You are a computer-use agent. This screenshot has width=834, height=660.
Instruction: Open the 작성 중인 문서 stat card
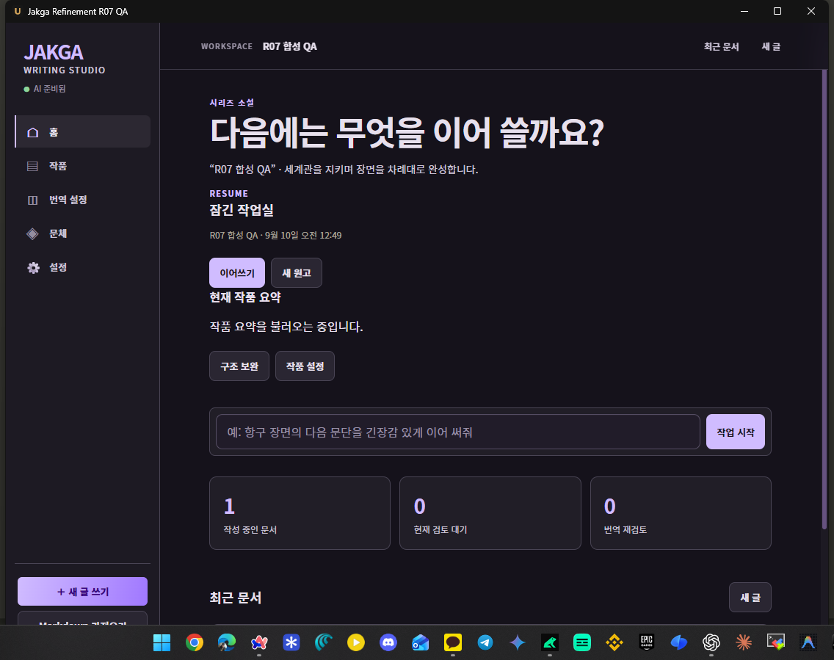click(x=300, y=513)
